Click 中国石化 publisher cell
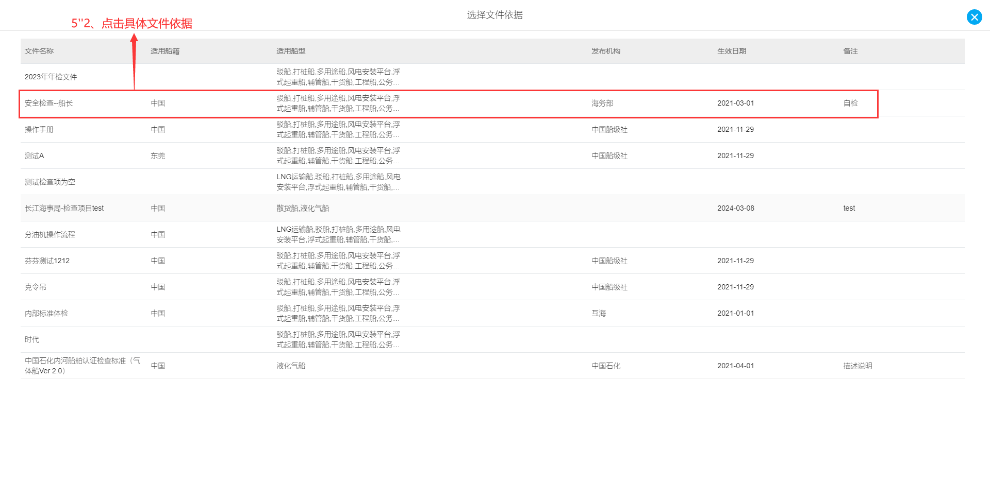The image size is (990, 483). tap(606, 366)
